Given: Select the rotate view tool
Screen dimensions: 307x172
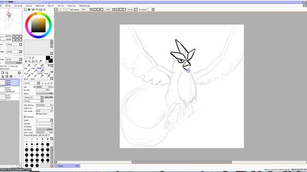Looking at the screenshot, I should coord(33,62).
